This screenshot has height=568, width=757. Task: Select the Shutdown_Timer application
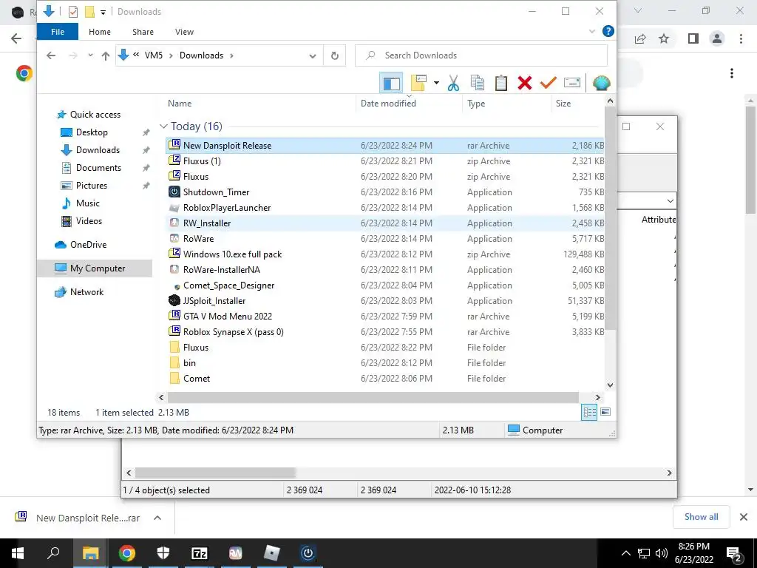click(384, 192)
